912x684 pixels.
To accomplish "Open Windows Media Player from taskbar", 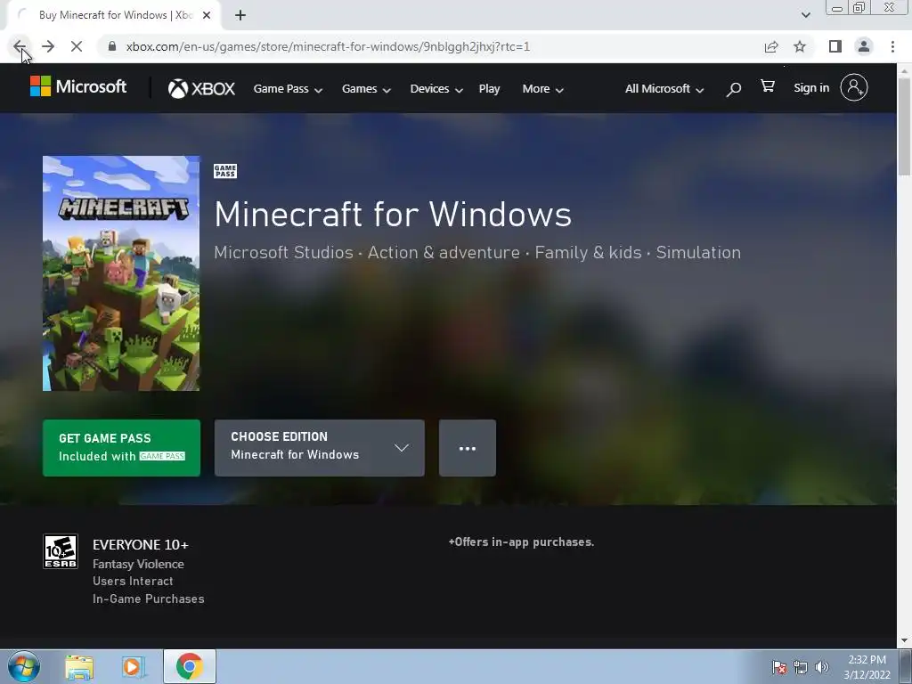I will [133, 667].
